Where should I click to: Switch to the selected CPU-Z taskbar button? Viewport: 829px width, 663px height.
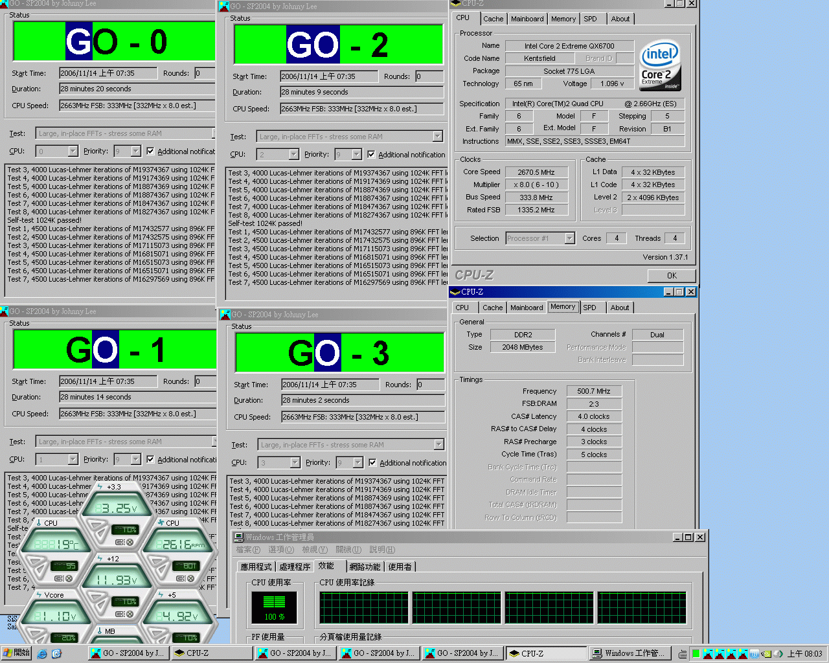(546, 653)
